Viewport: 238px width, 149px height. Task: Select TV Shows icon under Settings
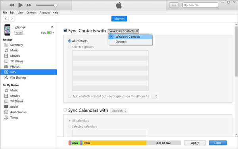tap(6, 61)
